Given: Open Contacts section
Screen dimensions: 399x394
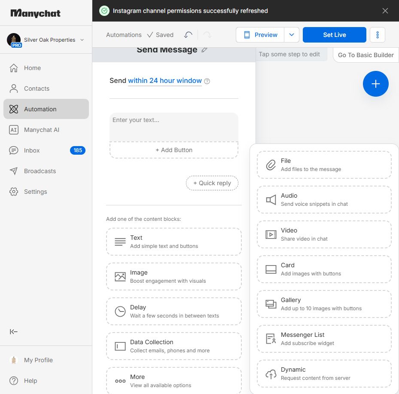Looking at the screenshot, I should (x=46, y=89).
